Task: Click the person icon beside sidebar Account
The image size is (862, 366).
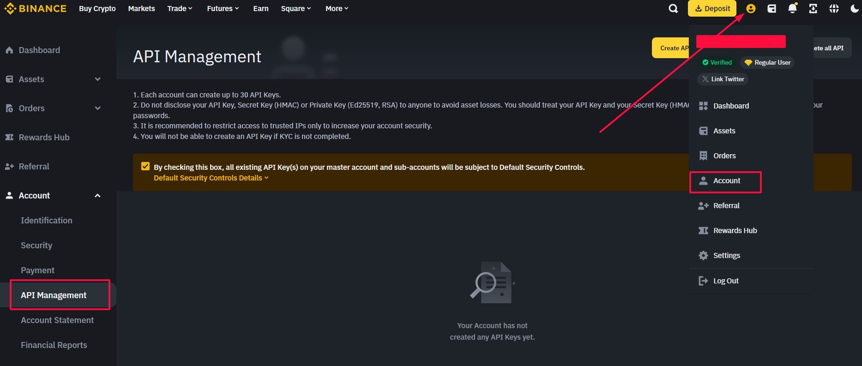Action: (9, 195)
